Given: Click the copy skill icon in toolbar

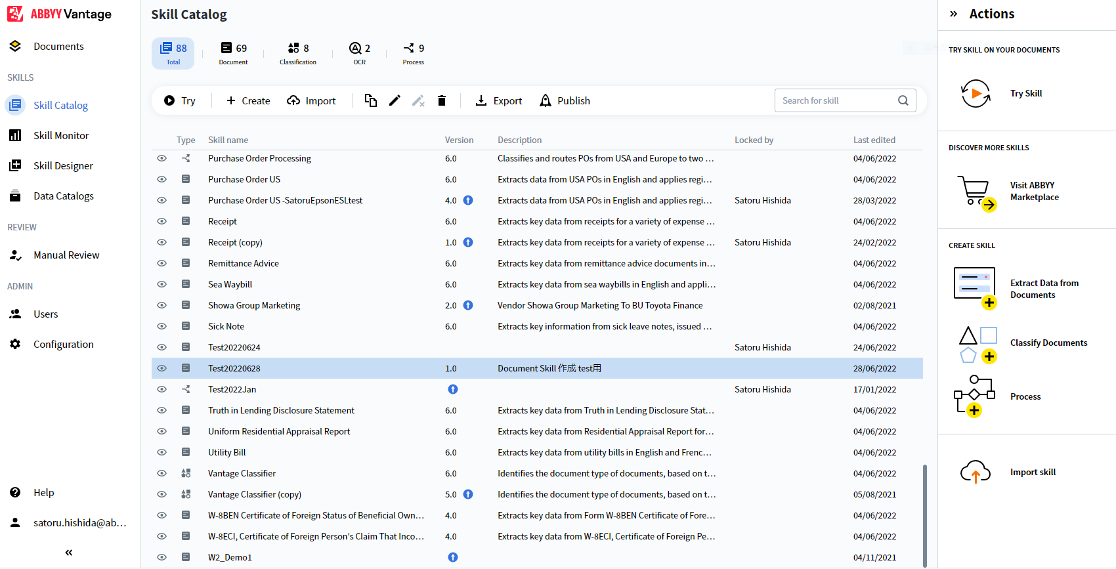Looking at the screenshot, I should tap(371, 100).
